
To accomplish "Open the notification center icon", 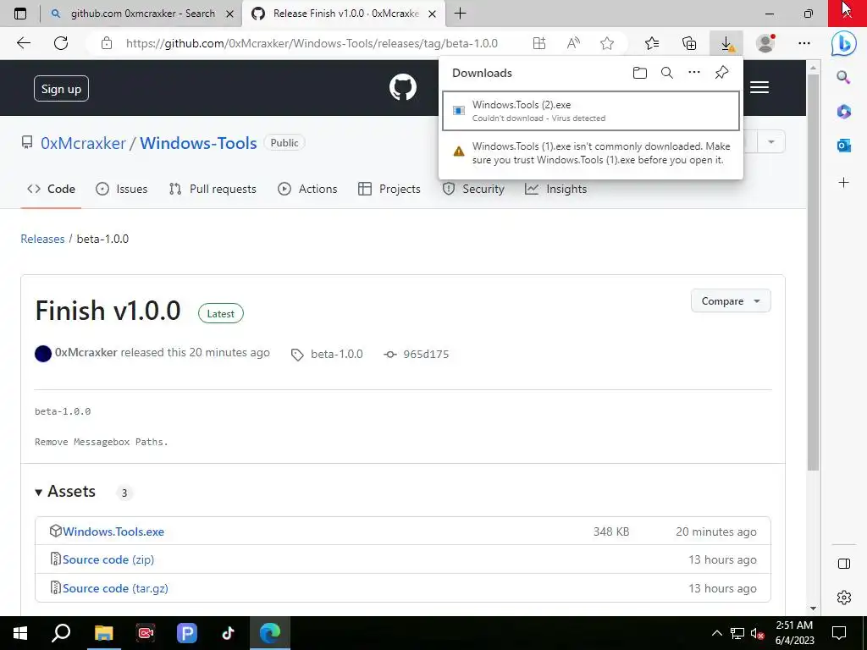I will point(839,633).
